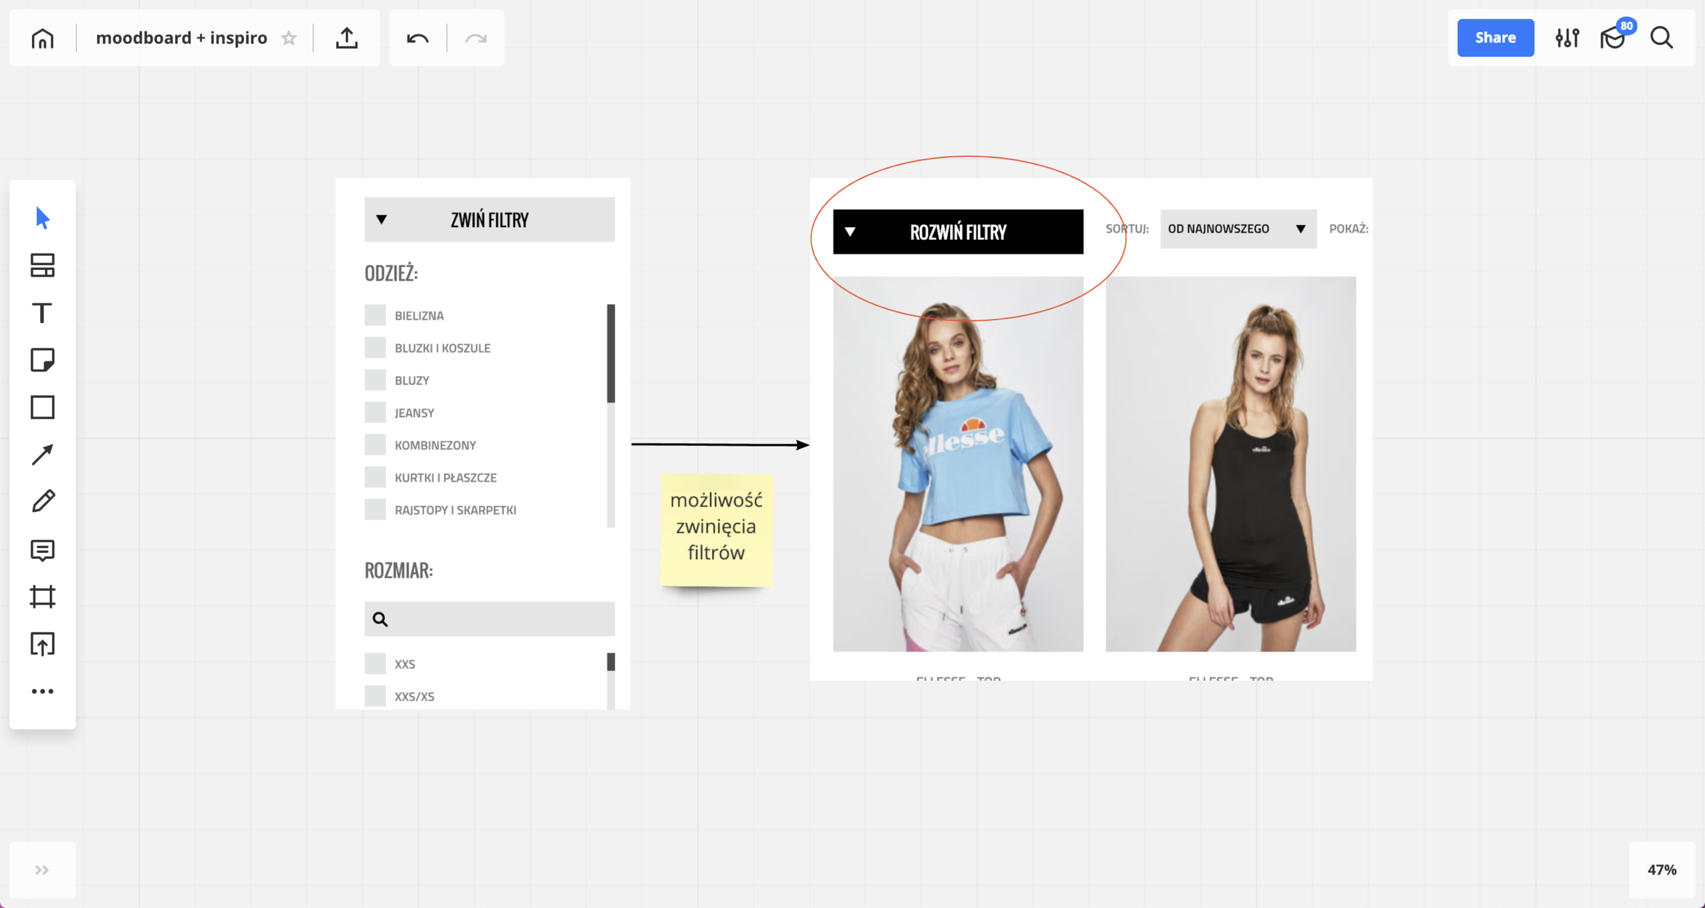Collapse filters with ZWIŃ FILTRY

click(489, 220)
